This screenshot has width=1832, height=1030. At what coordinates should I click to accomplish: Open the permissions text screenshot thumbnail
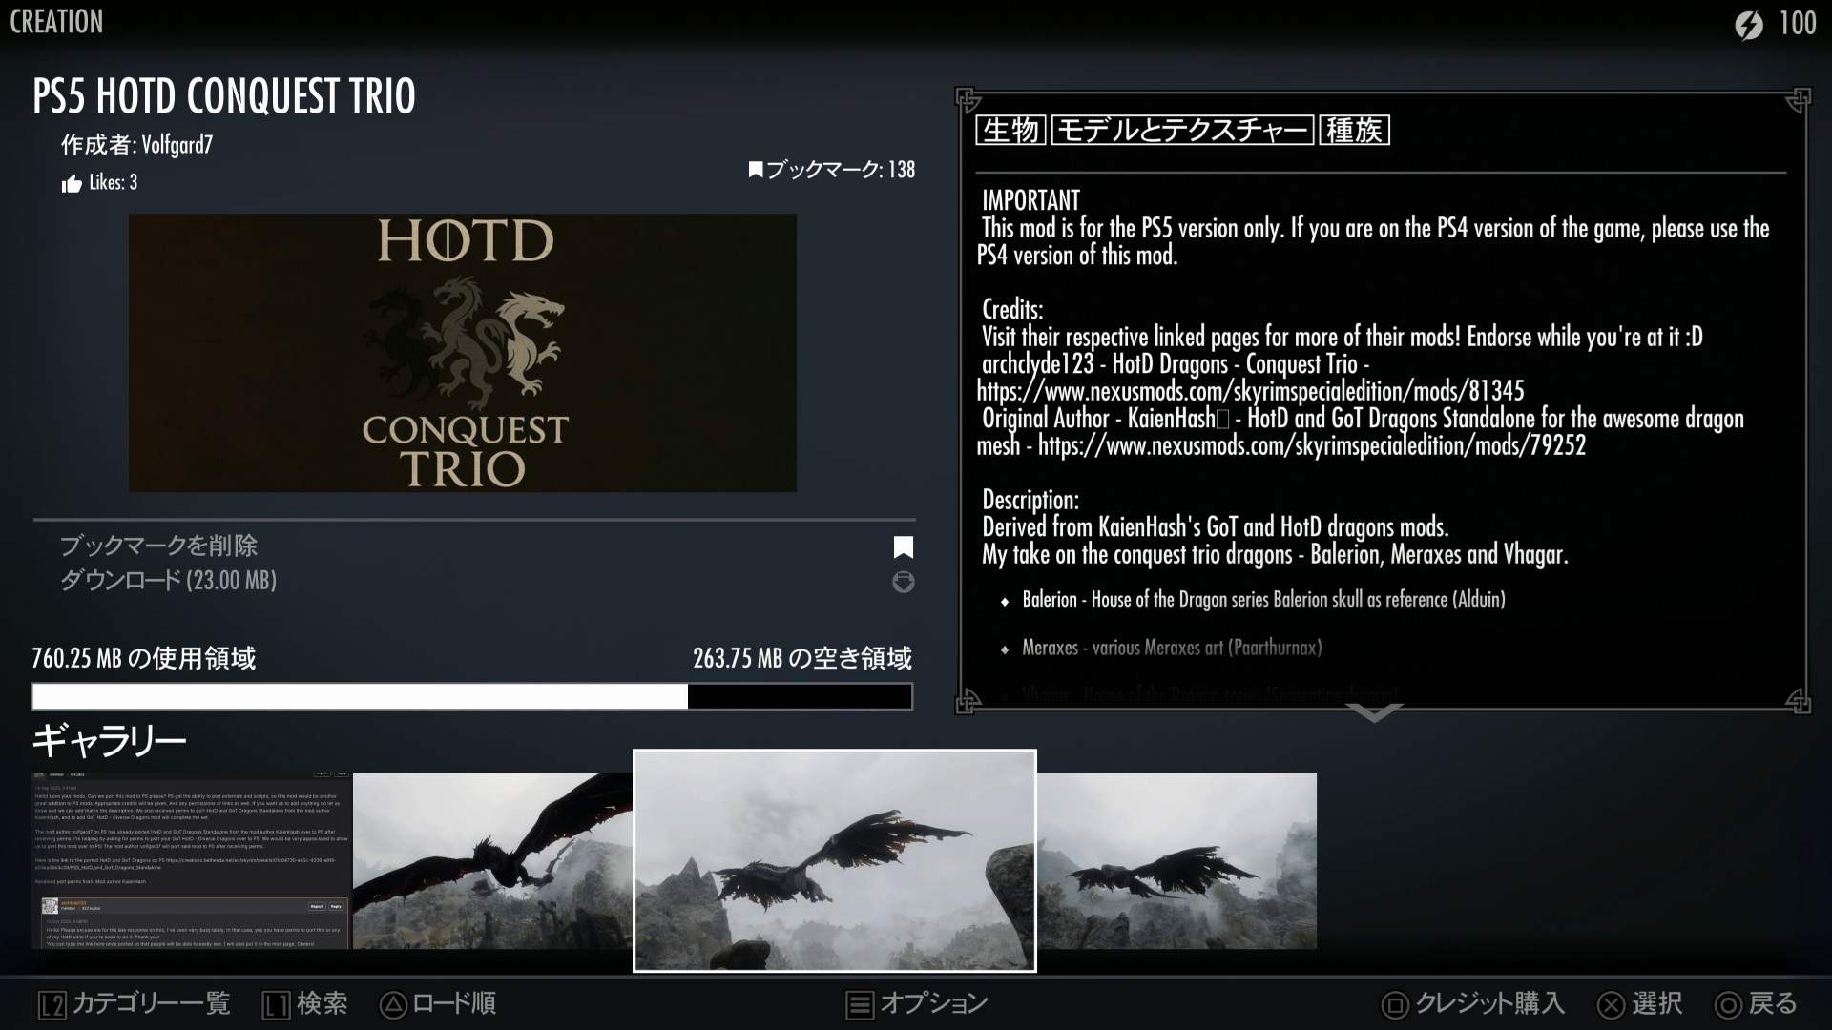pos(191,860)
